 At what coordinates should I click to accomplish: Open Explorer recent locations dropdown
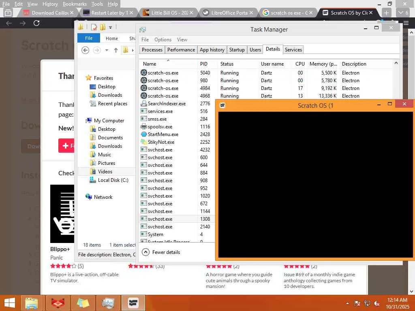(x=107, y=50)
